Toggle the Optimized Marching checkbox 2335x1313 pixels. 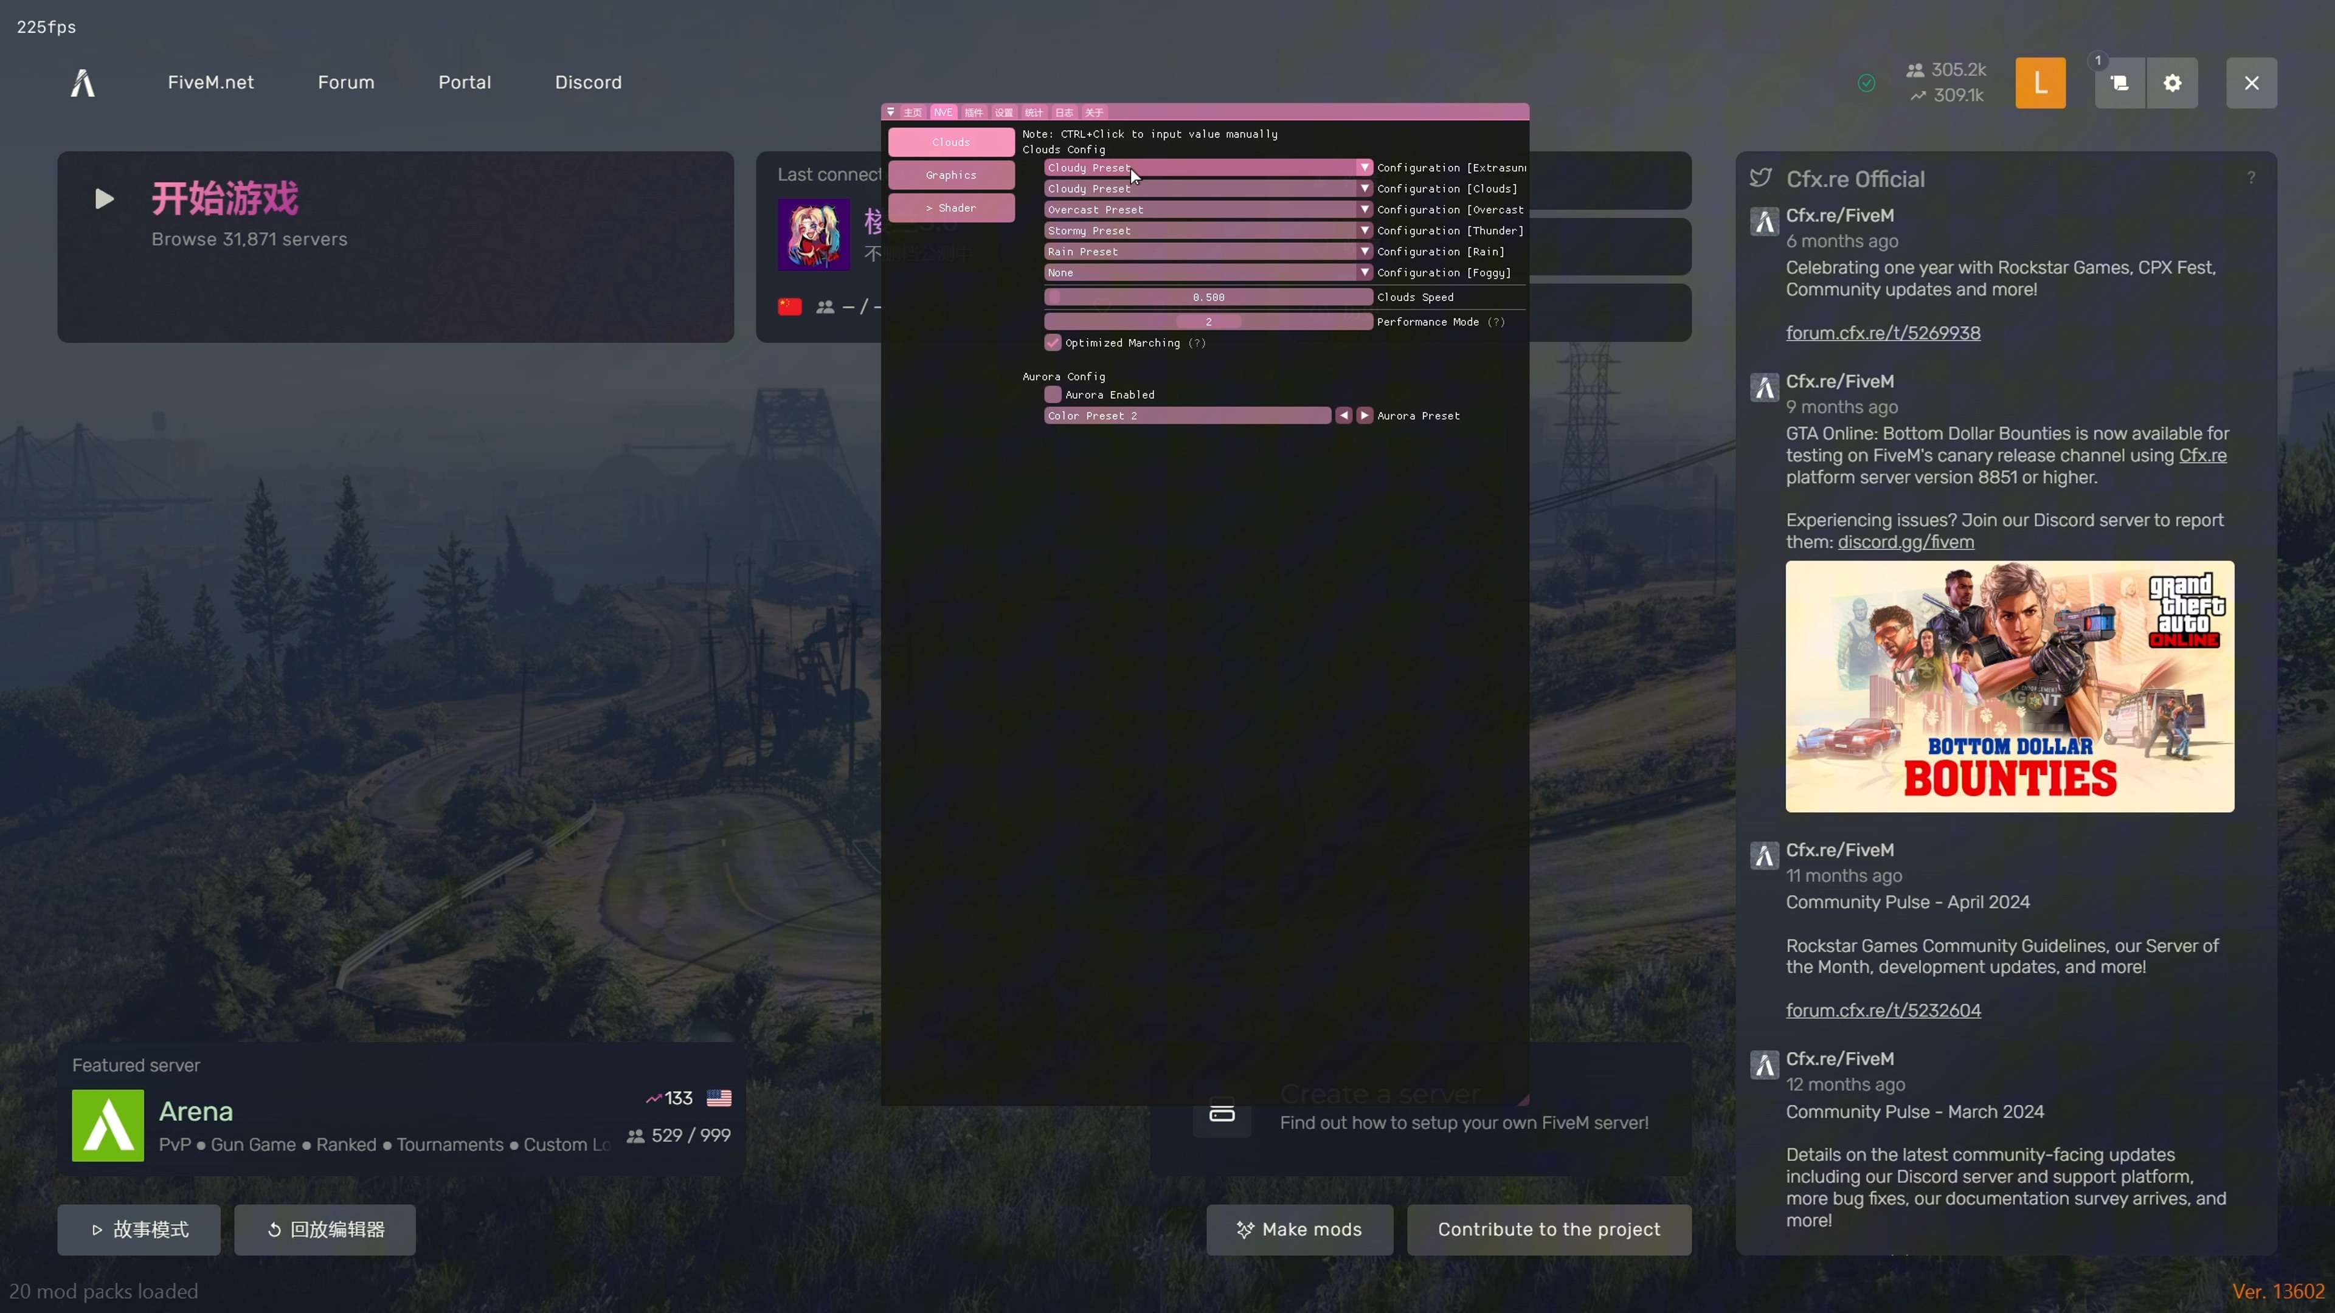tap(1053, 342)
